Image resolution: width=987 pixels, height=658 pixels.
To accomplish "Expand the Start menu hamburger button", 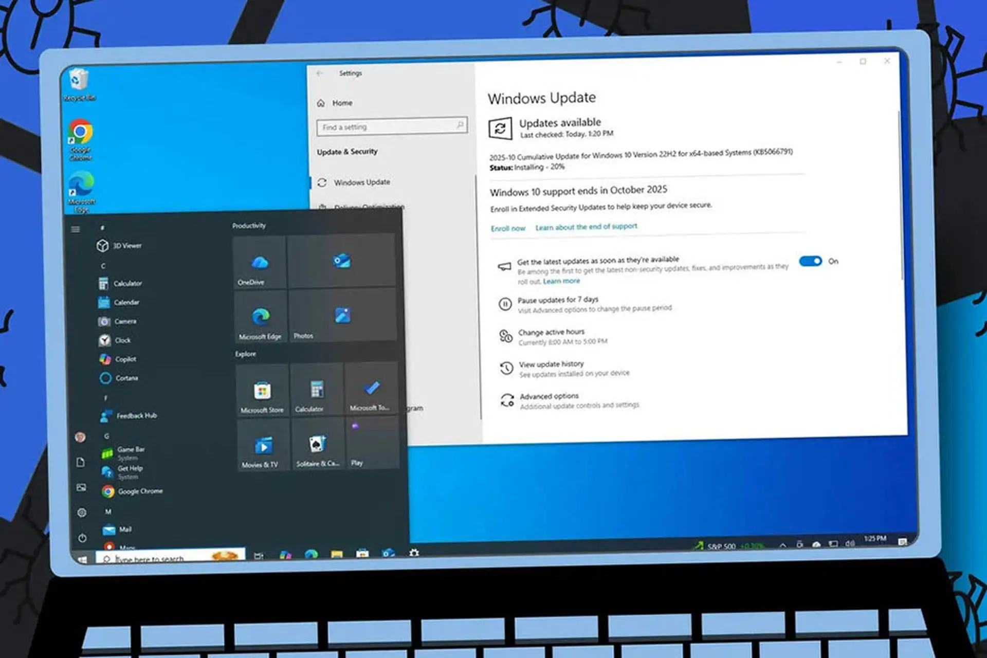I will [76, 229].
